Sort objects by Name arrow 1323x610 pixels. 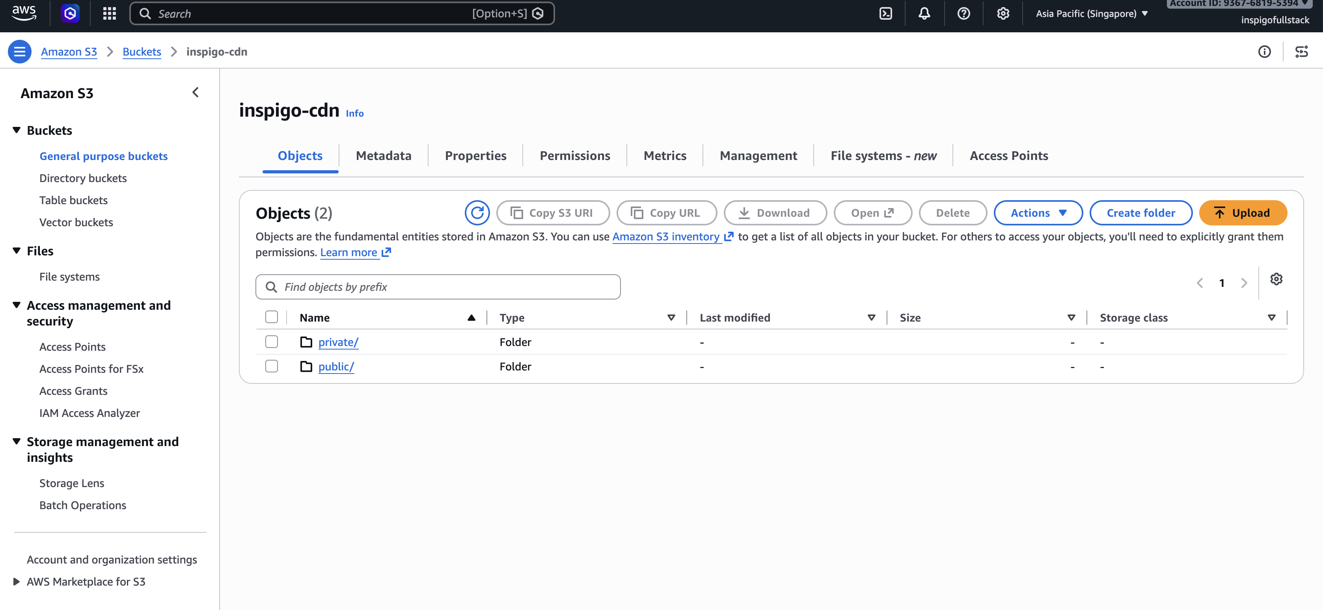[471, 318]
